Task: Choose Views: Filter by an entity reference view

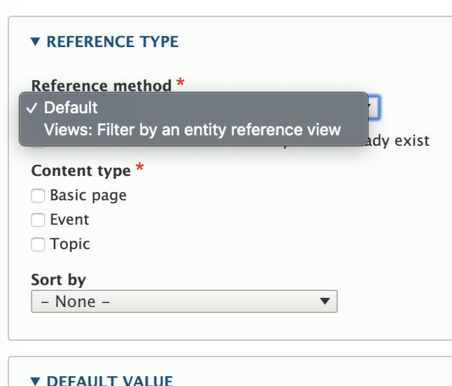Action: click(192, 129)
